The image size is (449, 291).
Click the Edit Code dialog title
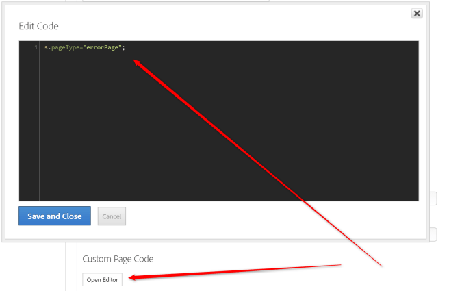pyautogui.click(x=38, y=26)
